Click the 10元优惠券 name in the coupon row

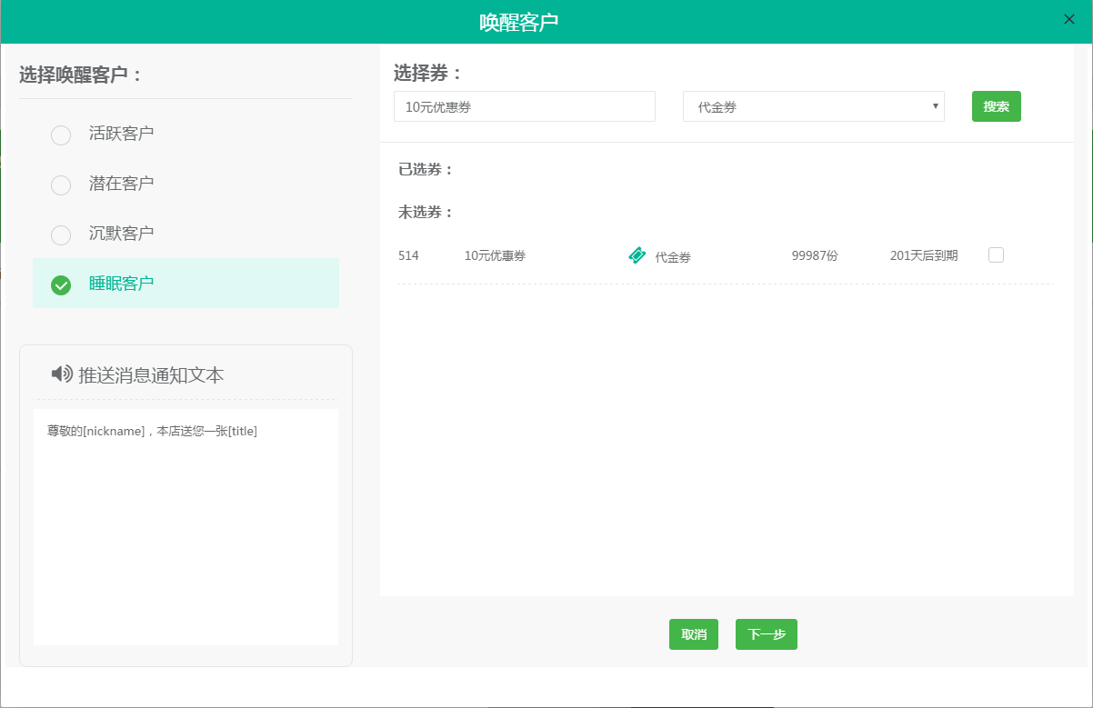tap(495, 256)
